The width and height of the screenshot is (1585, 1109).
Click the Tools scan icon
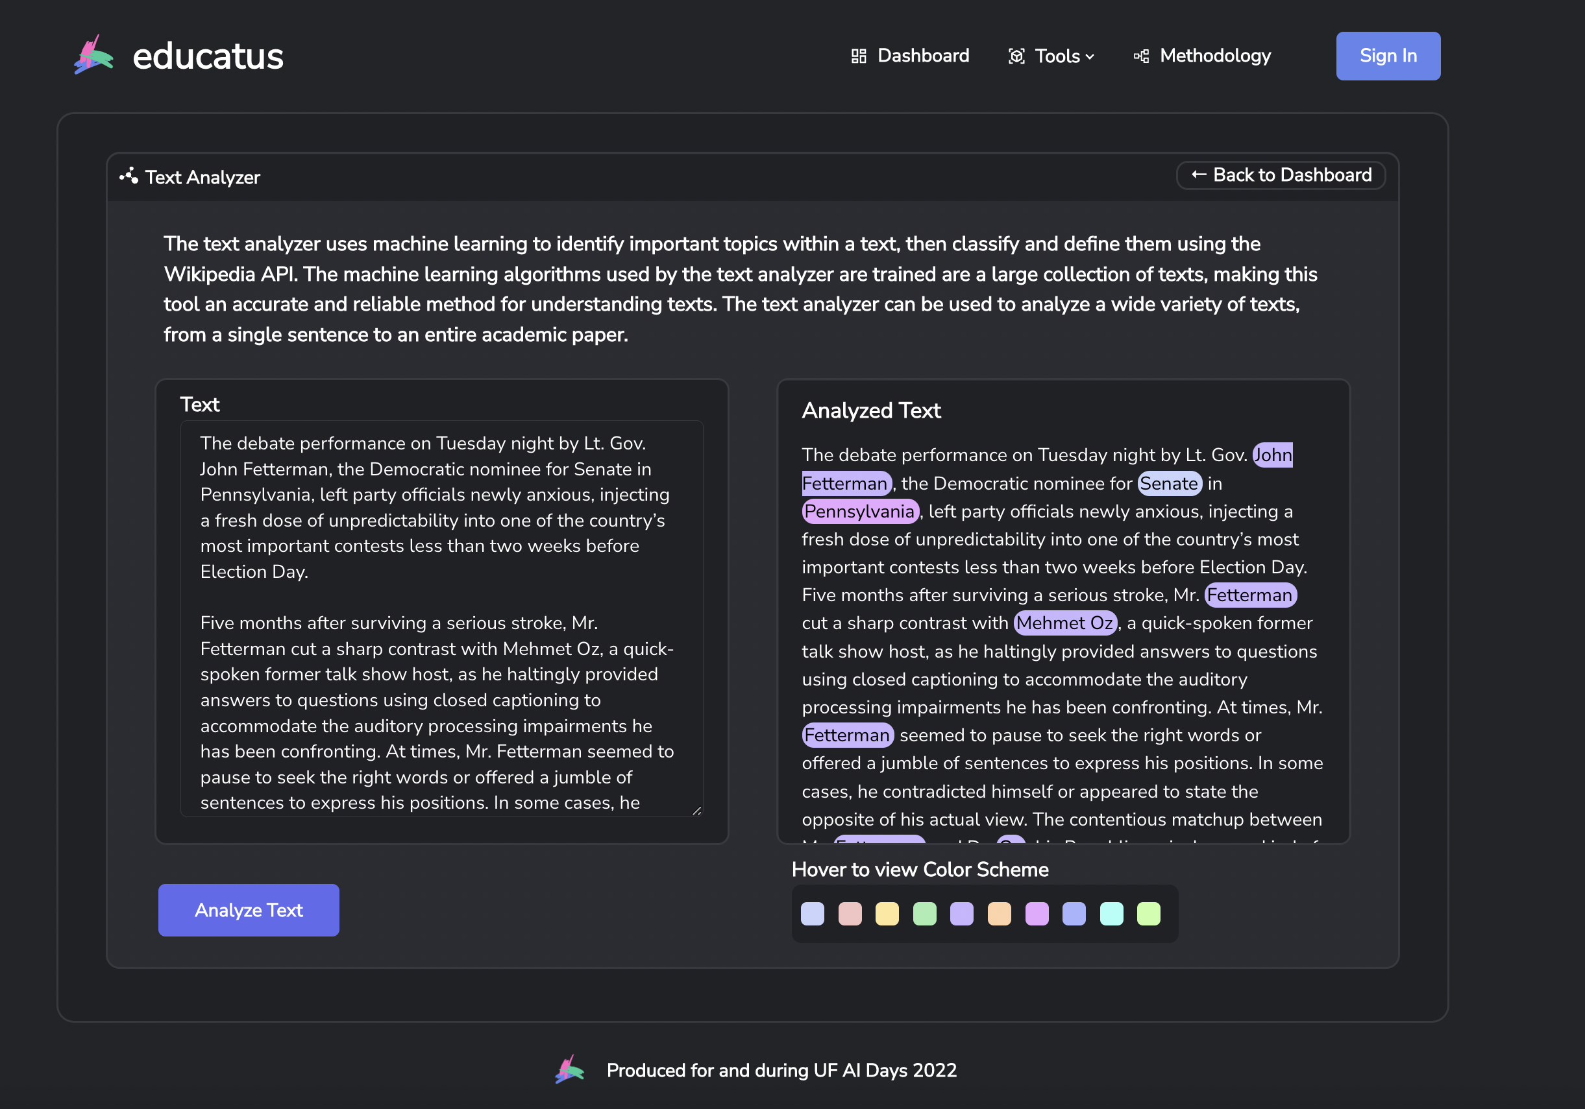click(1016, 56)
